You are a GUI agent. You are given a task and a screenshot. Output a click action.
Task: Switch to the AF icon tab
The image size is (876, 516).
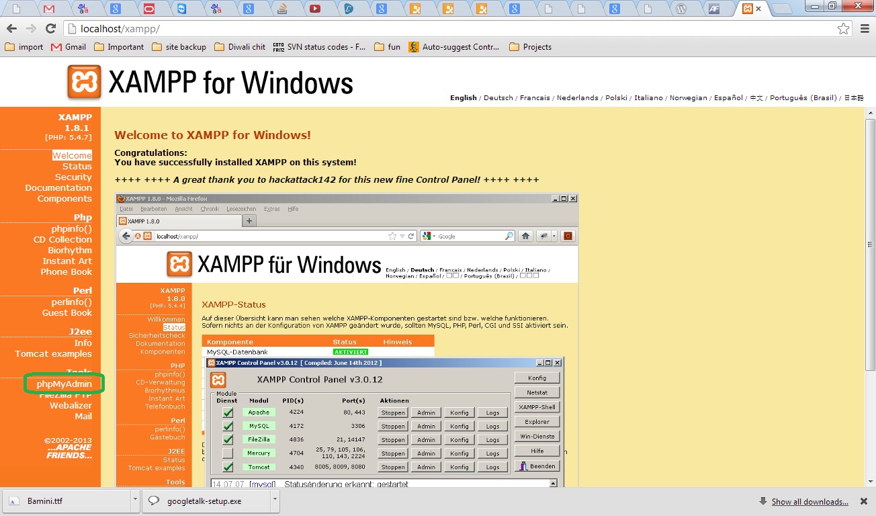[714, 9]
